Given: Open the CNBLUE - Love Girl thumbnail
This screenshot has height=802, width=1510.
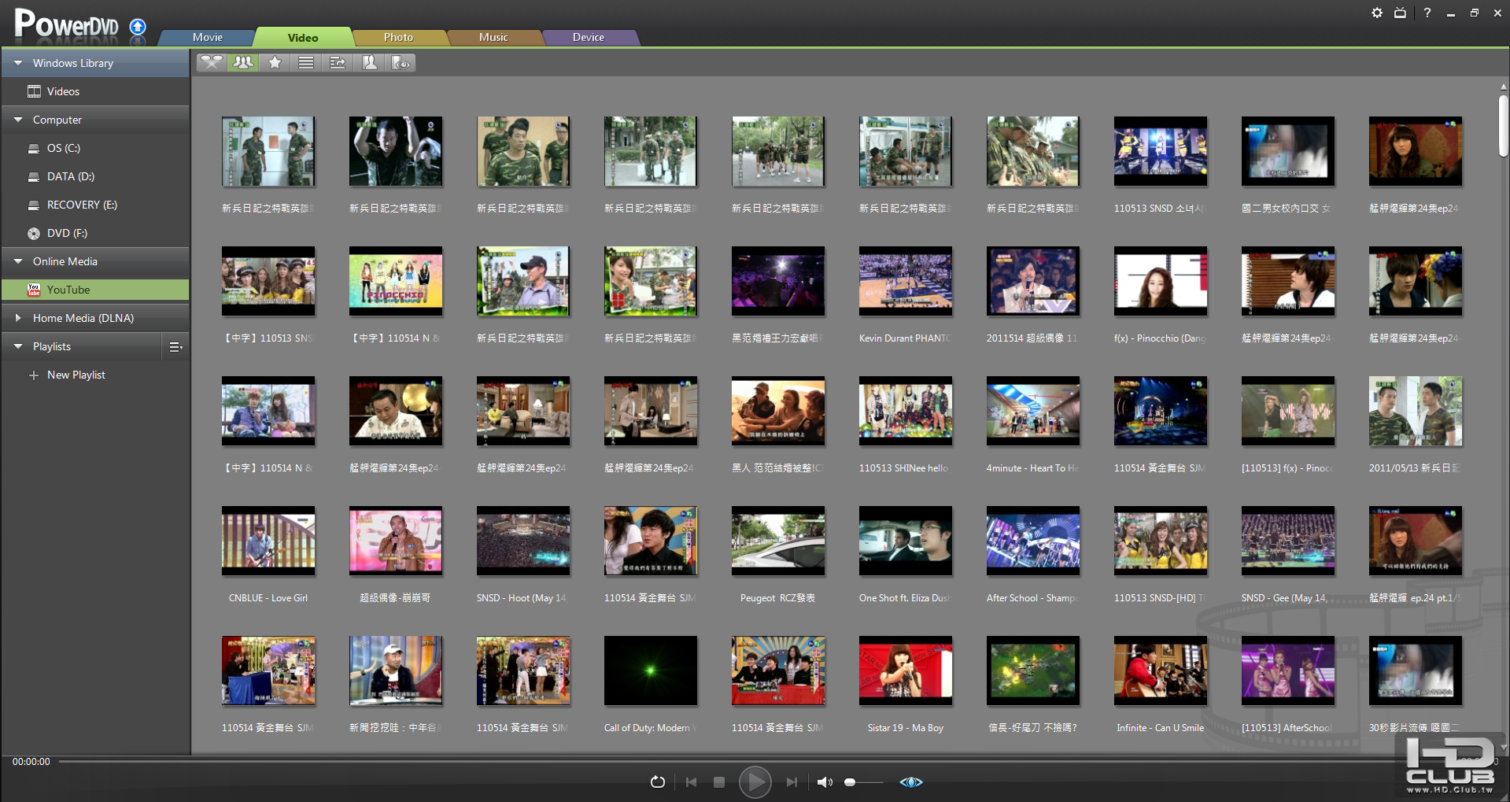Looking at the screenshot, I should coord(268,541).
